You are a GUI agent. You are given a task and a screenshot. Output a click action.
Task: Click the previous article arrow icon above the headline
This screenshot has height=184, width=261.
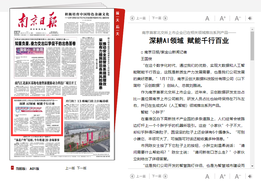pos(132,18)
